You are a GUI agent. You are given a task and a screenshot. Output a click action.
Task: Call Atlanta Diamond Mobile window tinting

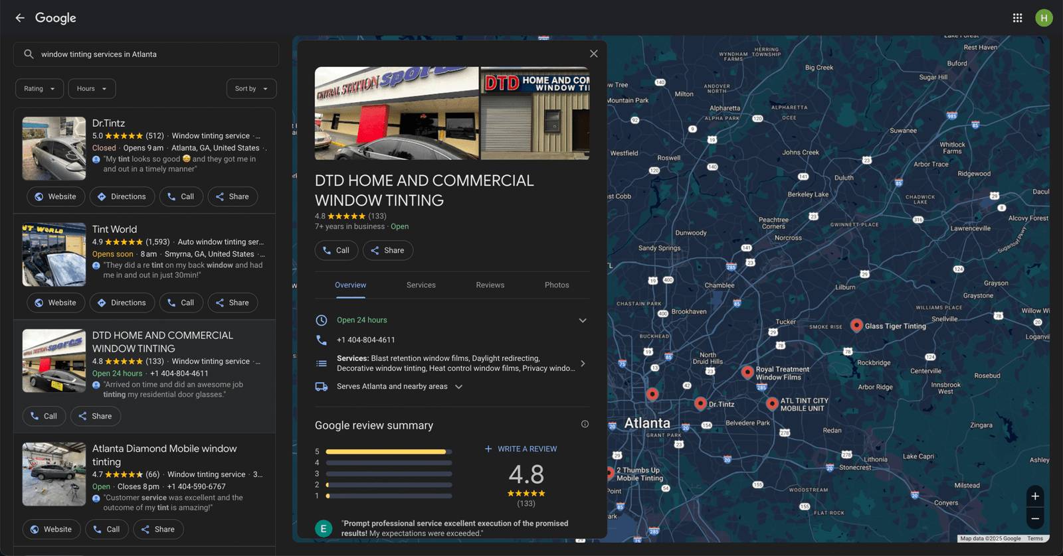(x=107, y=529)
